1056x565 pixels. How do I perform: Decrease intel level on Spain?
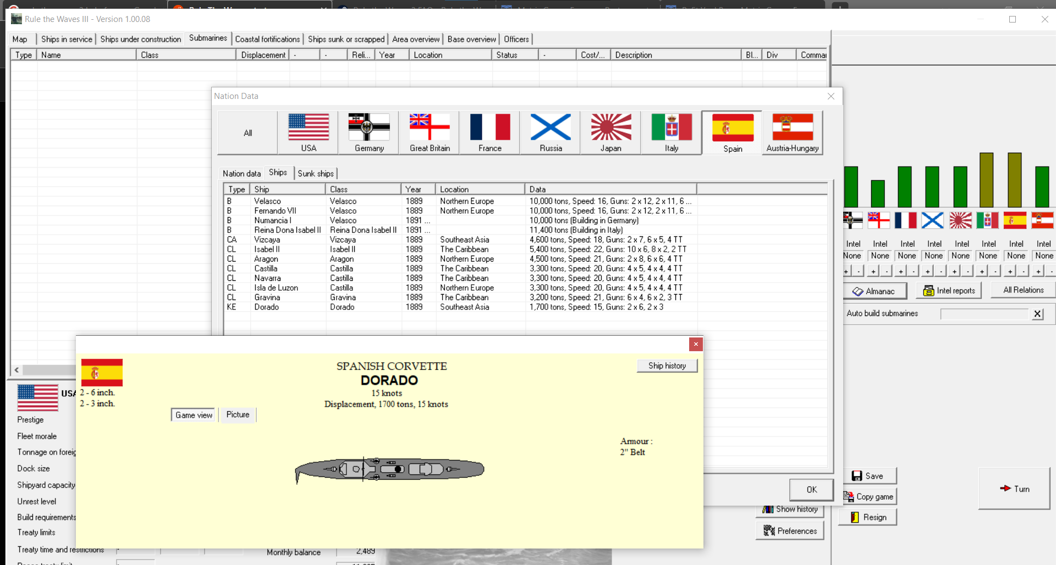(x=1023, y=271)
